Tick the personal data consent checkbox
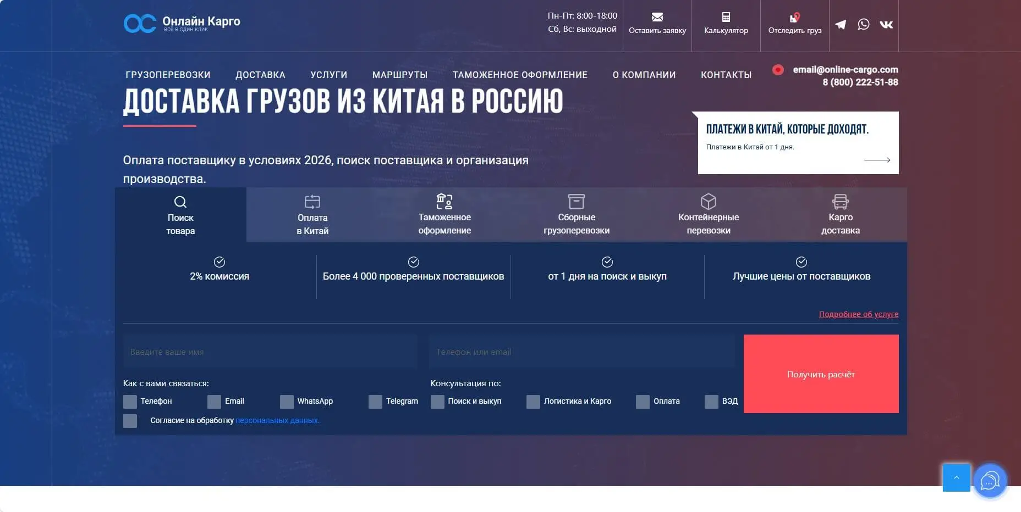Screen dimensions: 1021x512 130,421
